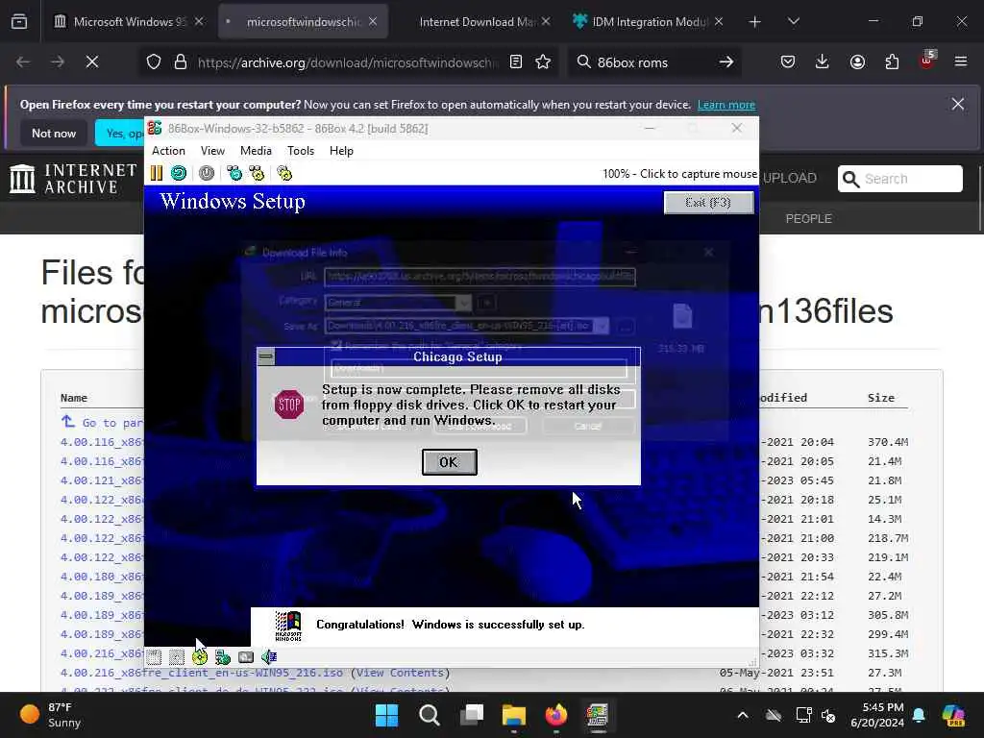Go back in Firefox history

coord(23,62)
